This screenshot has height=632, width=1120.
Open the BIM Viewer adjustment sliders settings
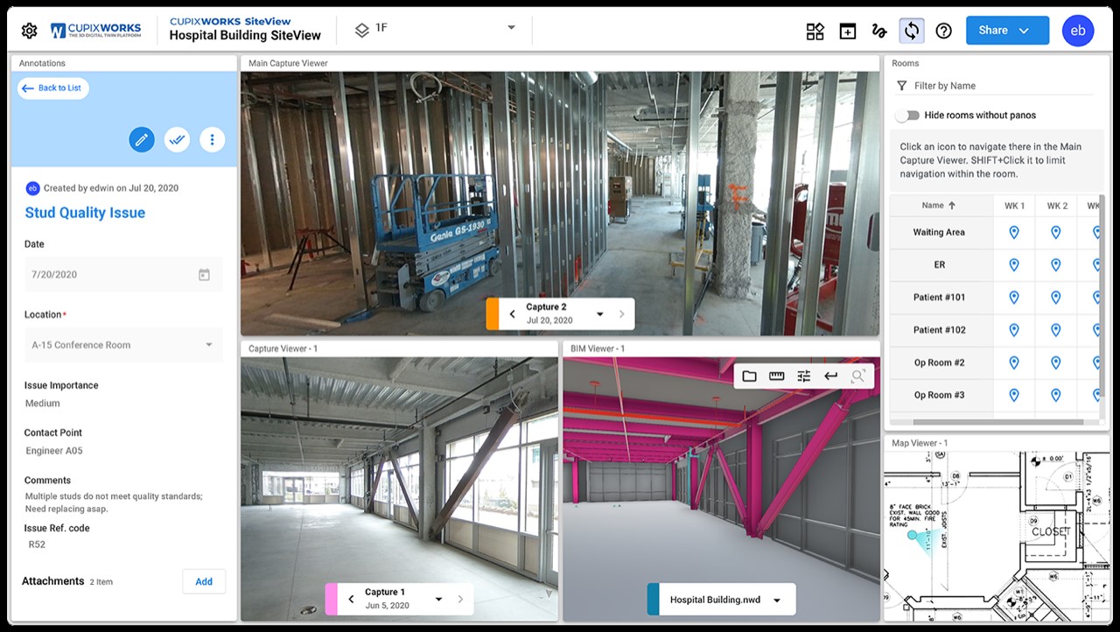coord(803,376)
